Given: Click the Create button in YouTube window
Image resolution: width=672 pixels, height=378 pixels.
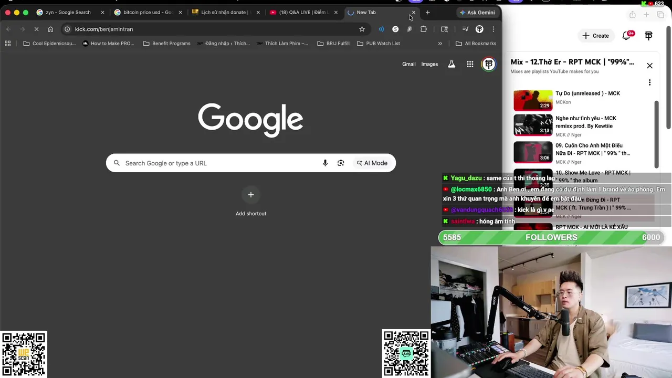Looking at the screenshot, I should click(x=595, y=36).
